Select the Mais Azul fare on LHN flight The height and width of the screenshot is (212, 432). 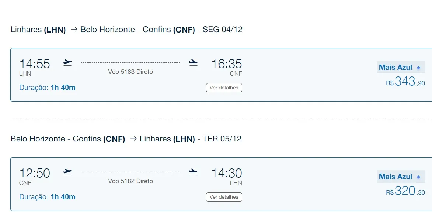point(401,67)
